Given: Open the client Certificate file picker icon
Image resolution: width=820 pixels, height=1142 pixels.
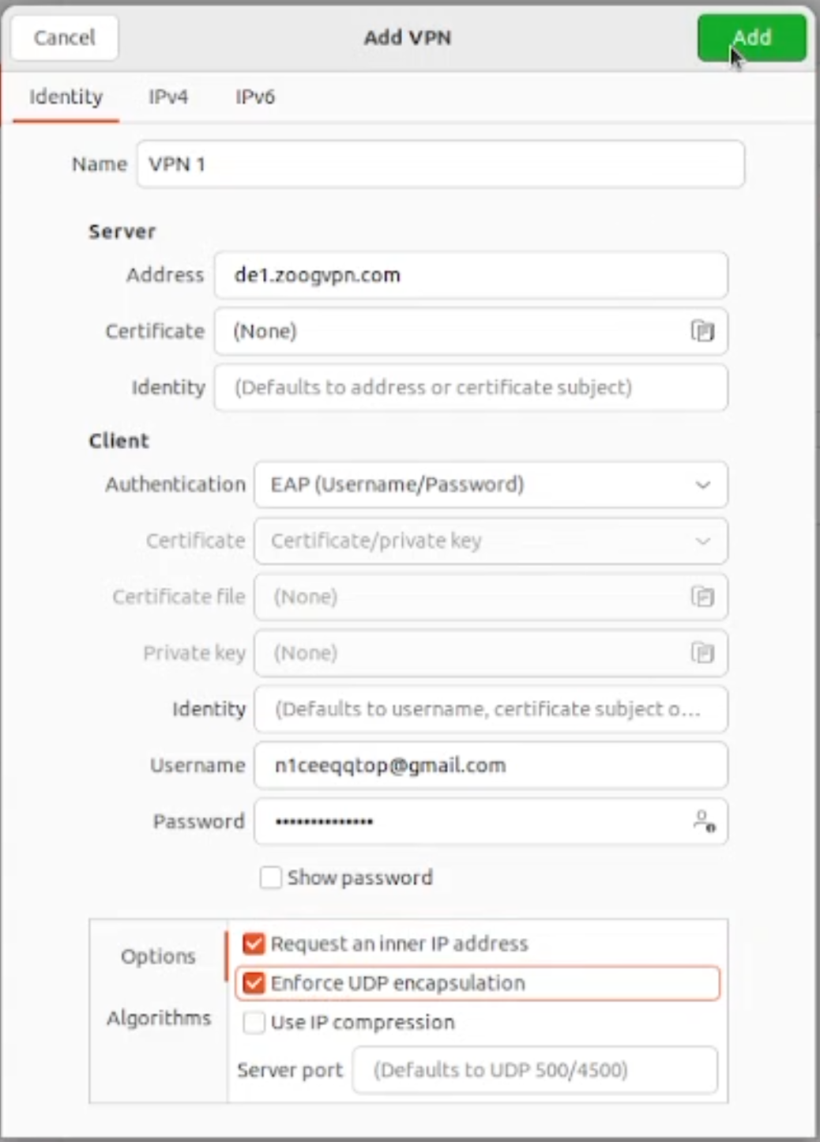Looking at the screenshot, I should tap(702, 597).
